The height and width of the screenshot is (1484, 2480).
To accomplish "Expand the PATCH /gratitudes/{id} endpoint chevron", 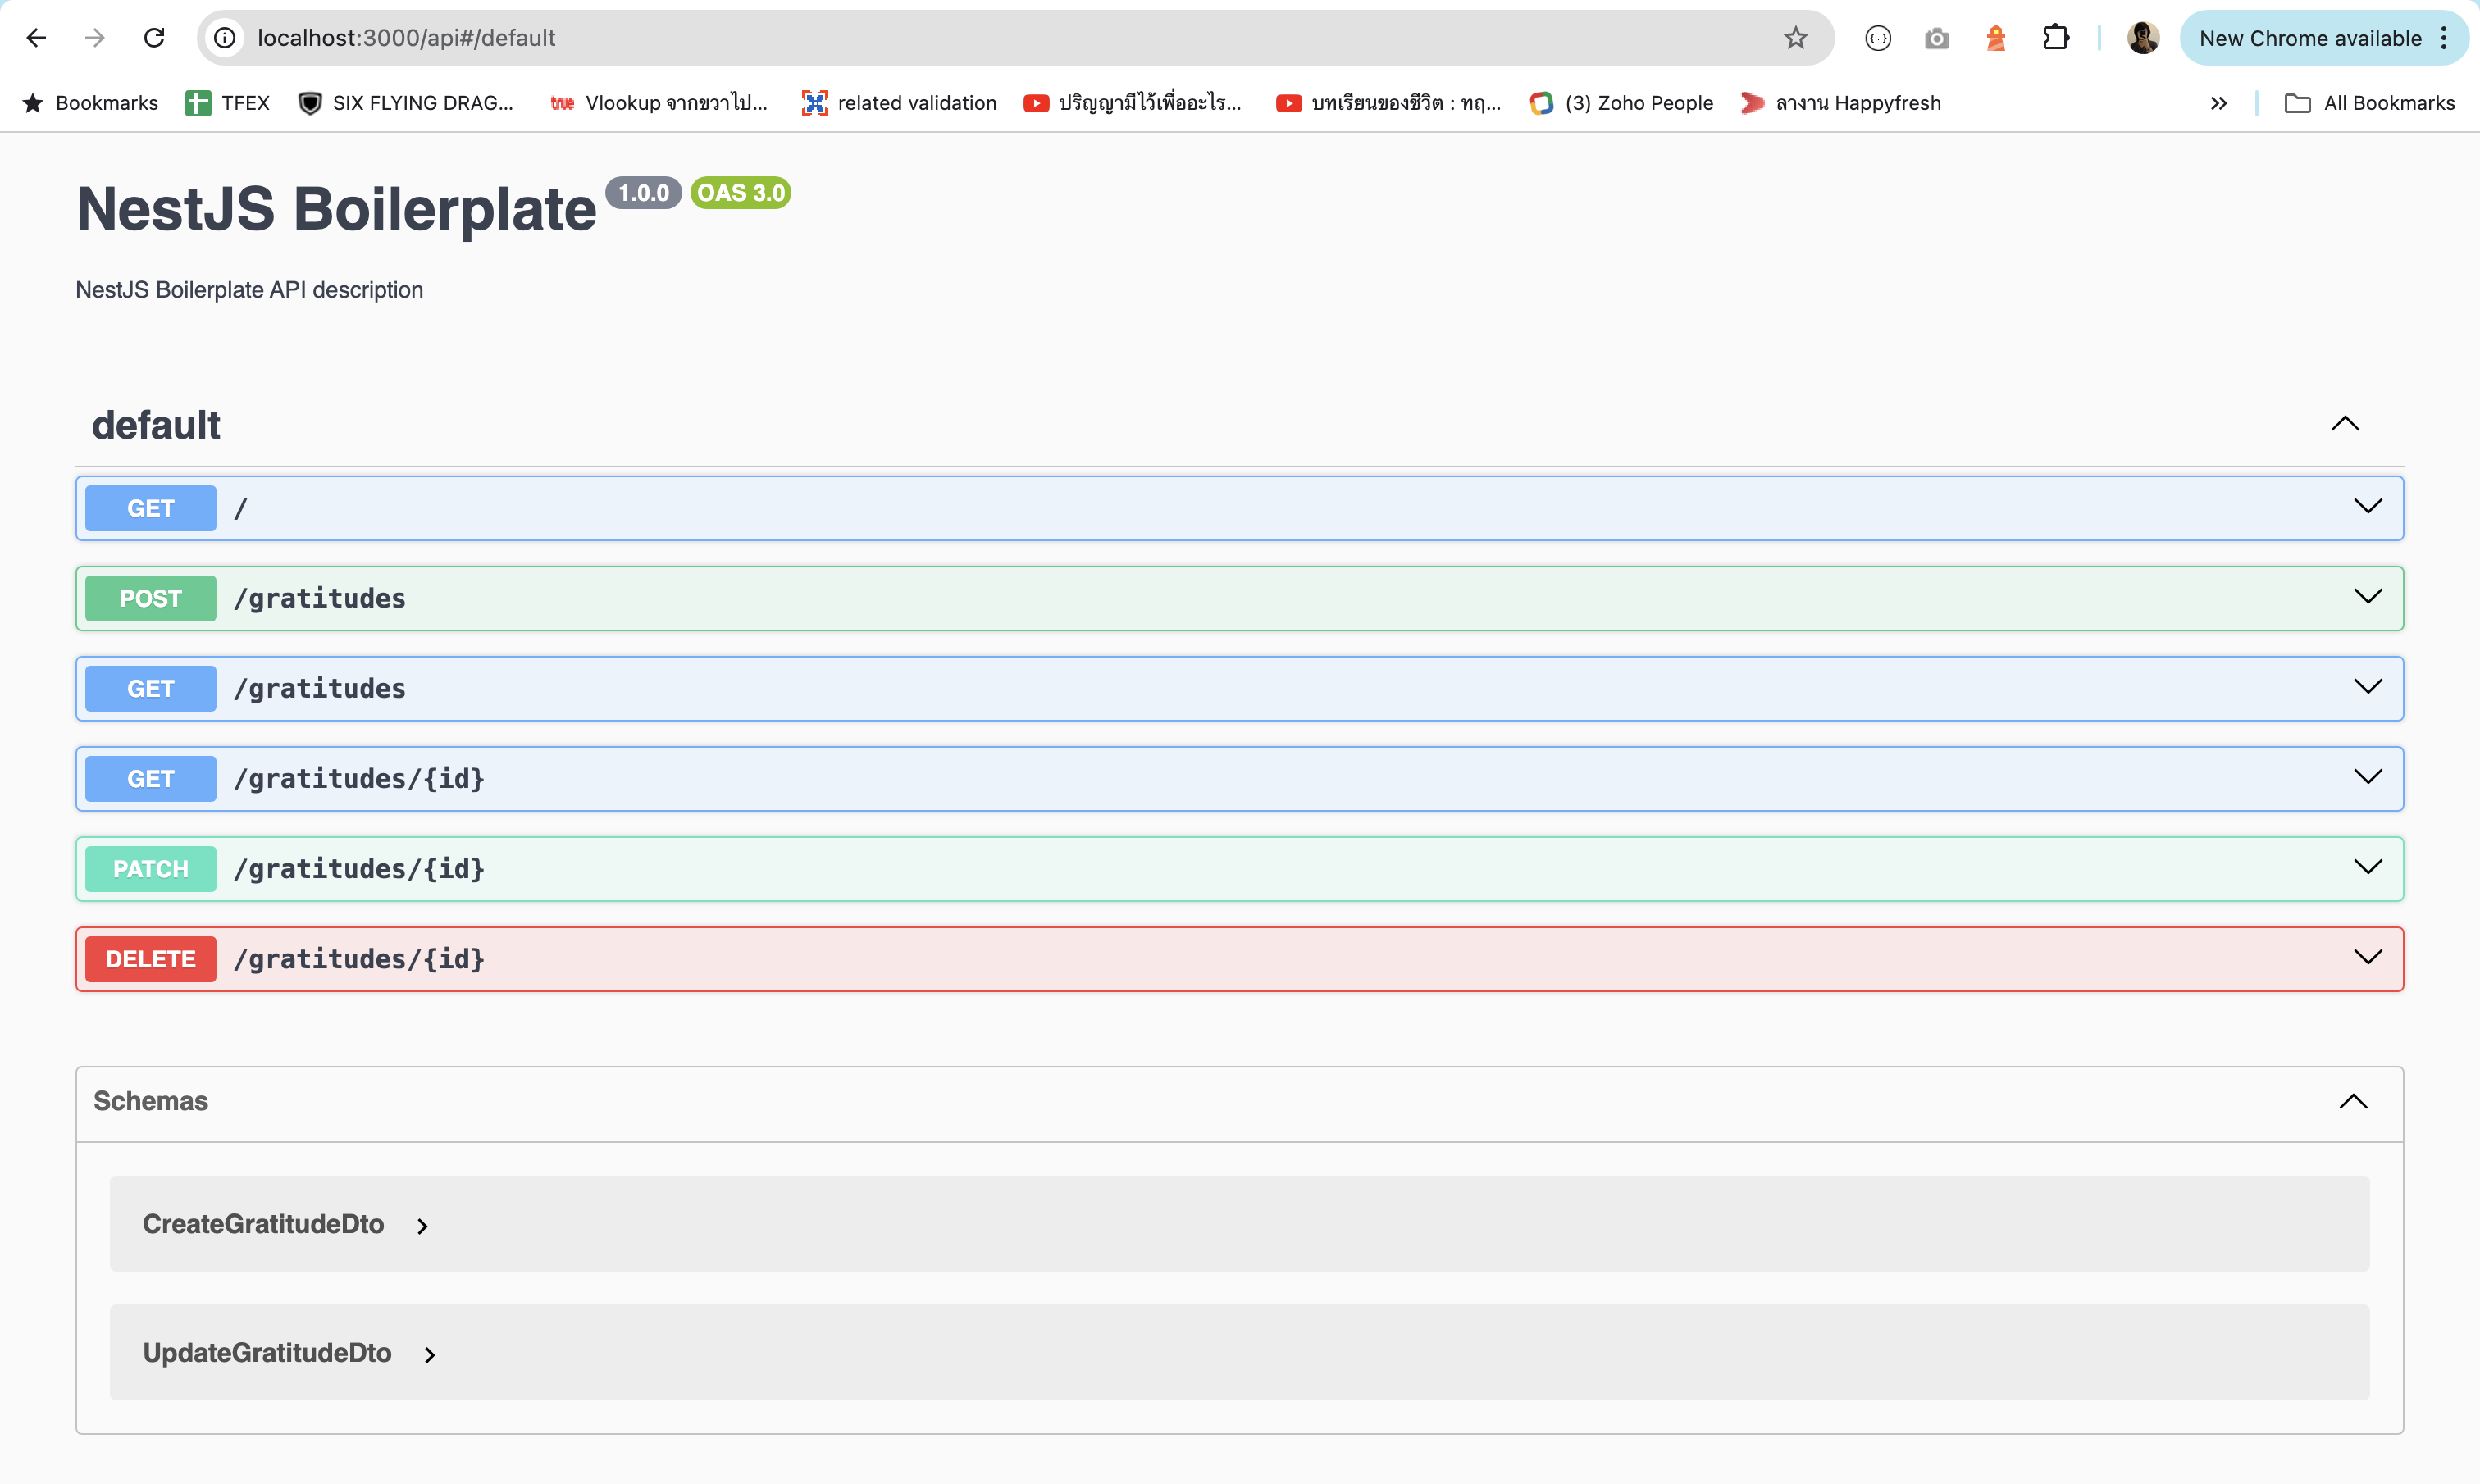I will click(2368, 866).
